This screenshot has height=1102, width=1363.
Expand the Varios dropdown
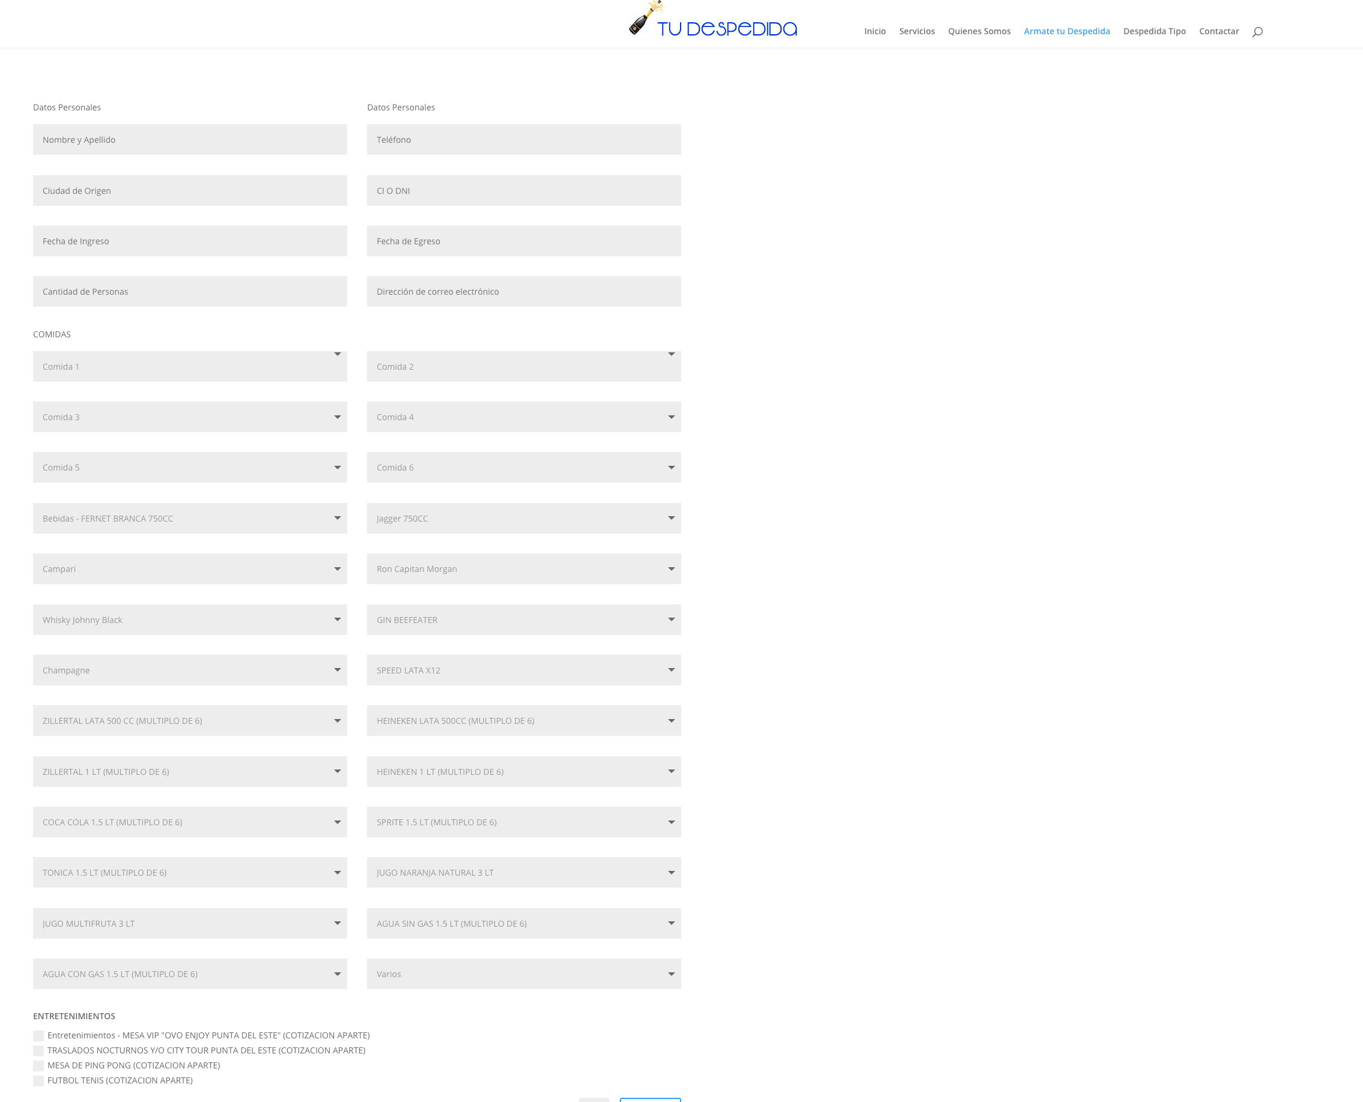524,974
